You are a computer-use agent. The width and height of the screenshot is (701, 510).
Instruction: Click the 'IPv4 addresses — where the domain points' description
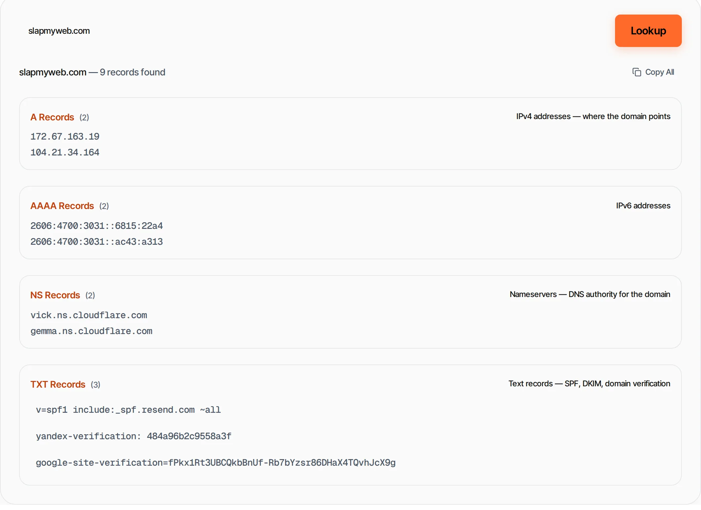[x=593, y=116]
